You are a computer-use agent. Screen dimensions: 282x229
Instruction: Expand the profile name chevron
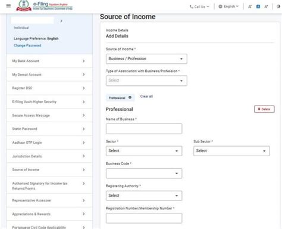(x=61, y=21)
